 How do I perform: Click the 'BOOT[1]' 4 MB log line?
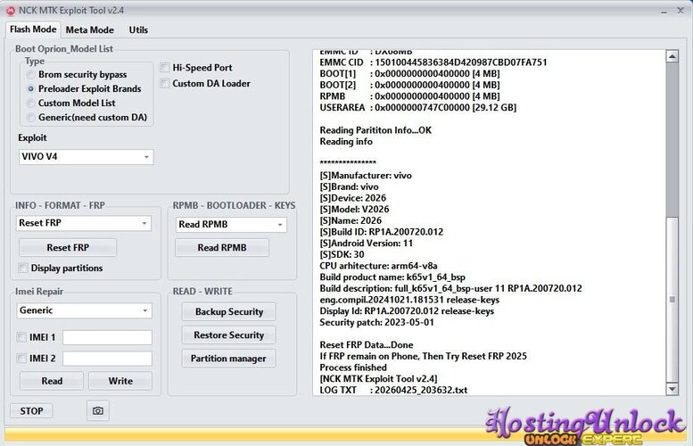[409, 73]
